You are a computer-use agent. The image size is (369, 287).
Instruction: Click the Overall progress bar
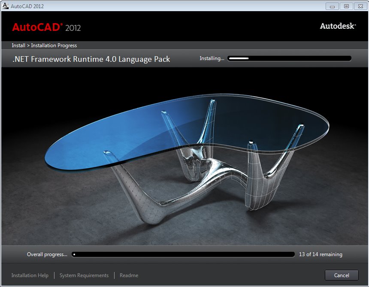(x=183, y=254)
